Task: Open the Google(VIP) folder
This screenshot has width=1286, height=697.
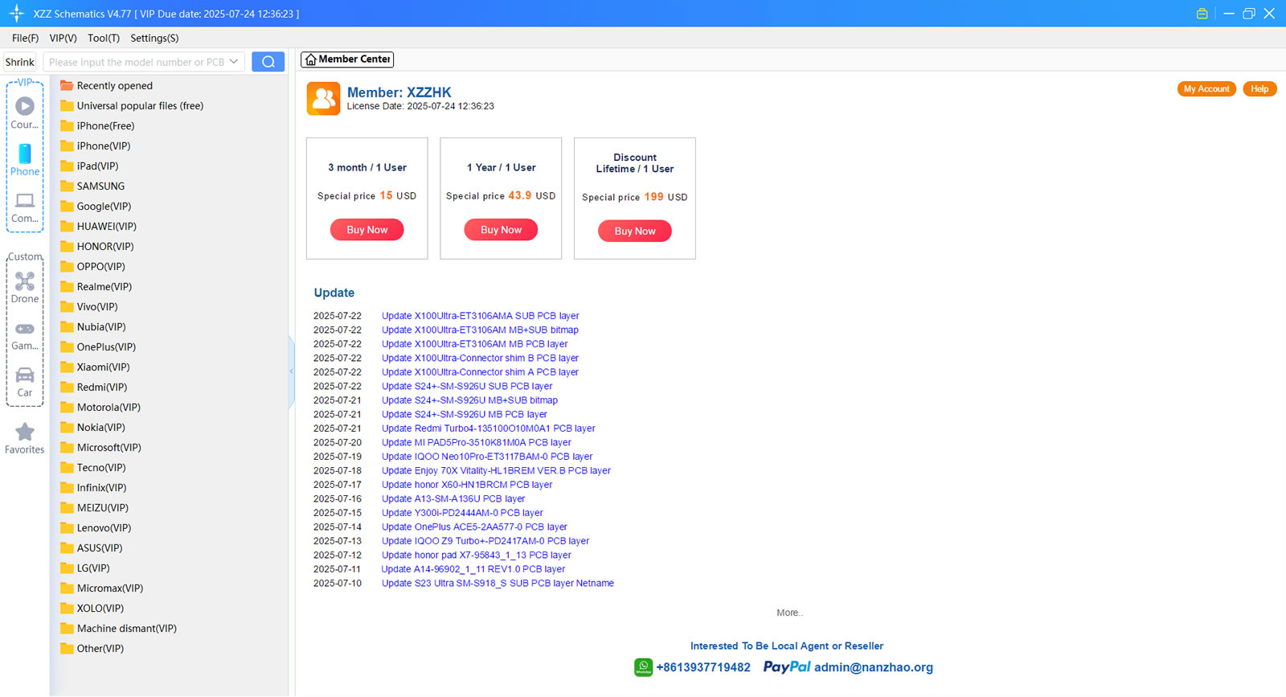Action: (96, 207)
